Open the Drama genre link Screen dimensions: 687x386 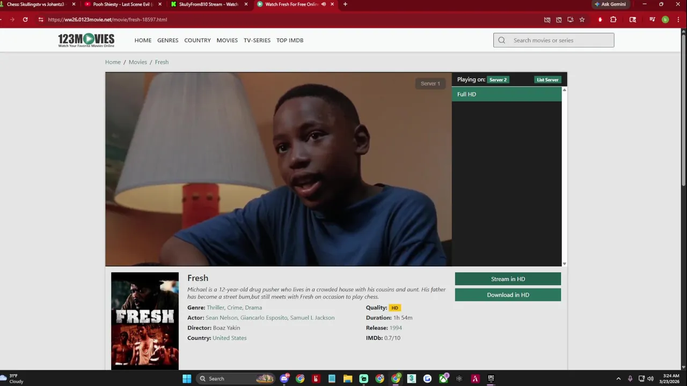[253, 308]
